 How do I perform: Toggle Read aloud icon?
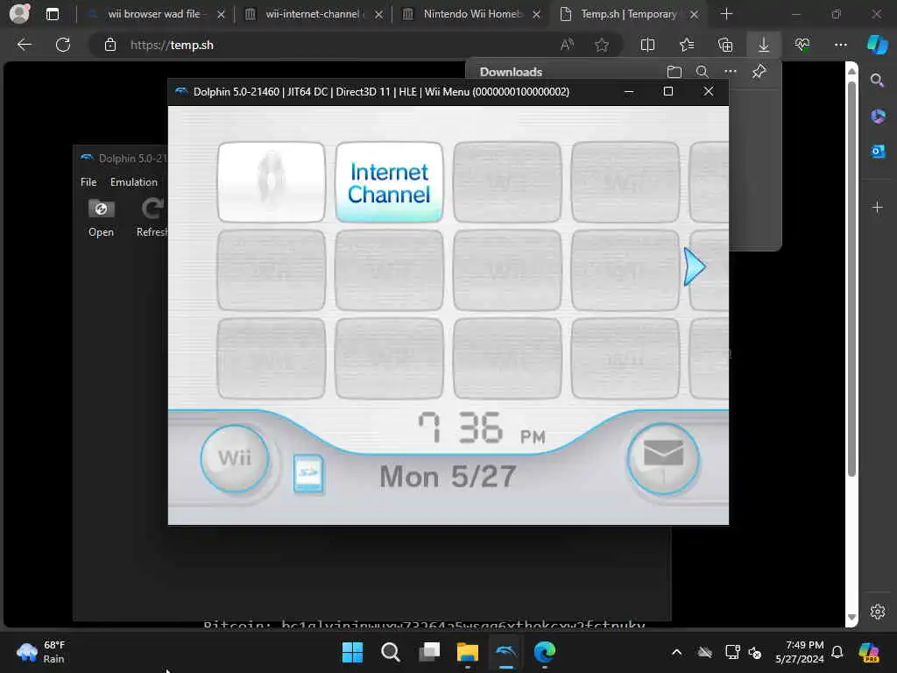tap(567, 45)
